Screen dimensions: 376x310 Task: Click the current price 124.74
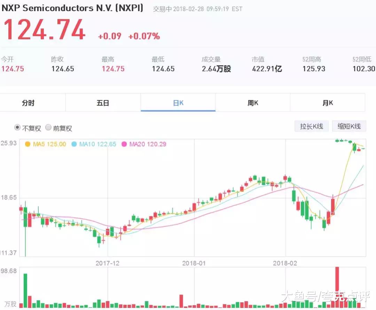(x=44, y=30)
